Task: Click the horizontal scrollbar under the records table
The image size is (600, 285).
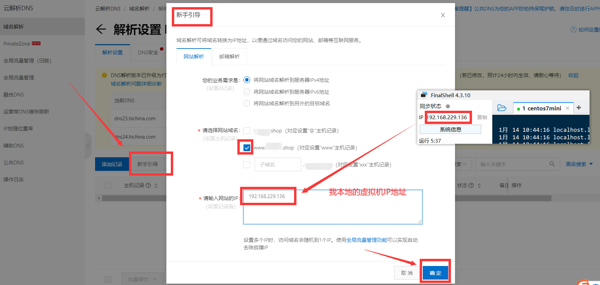Action: [326, 198]
